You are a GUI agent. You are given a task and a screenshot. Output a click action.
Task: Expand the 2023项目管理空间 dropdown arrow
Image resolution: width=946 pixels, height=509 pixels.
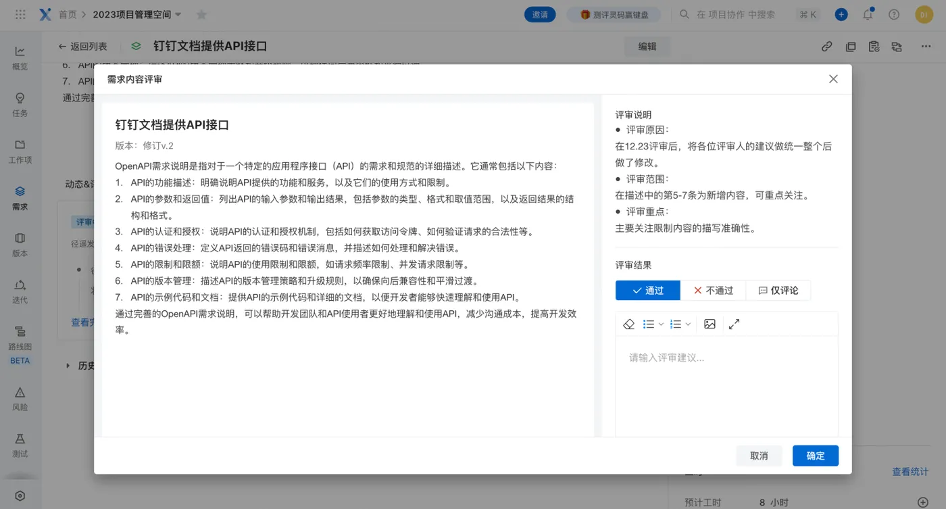[178, 14]
